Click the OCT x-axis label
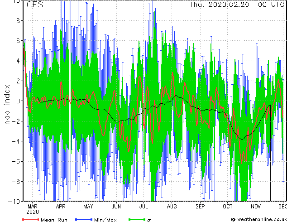 click(x=228, y=207)
